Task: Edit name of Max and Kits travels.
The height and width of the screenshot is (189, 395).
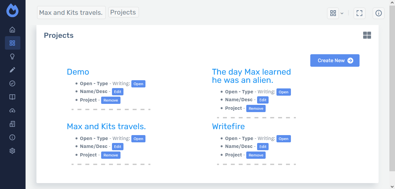Action: click(x=118, y=147)
